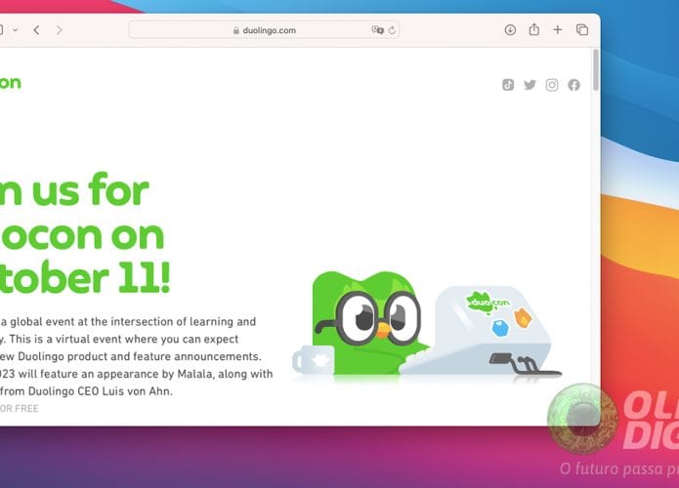Click the duolingo.com address bar
Viewport: 679px width, 488px height.
pos(264,30)
